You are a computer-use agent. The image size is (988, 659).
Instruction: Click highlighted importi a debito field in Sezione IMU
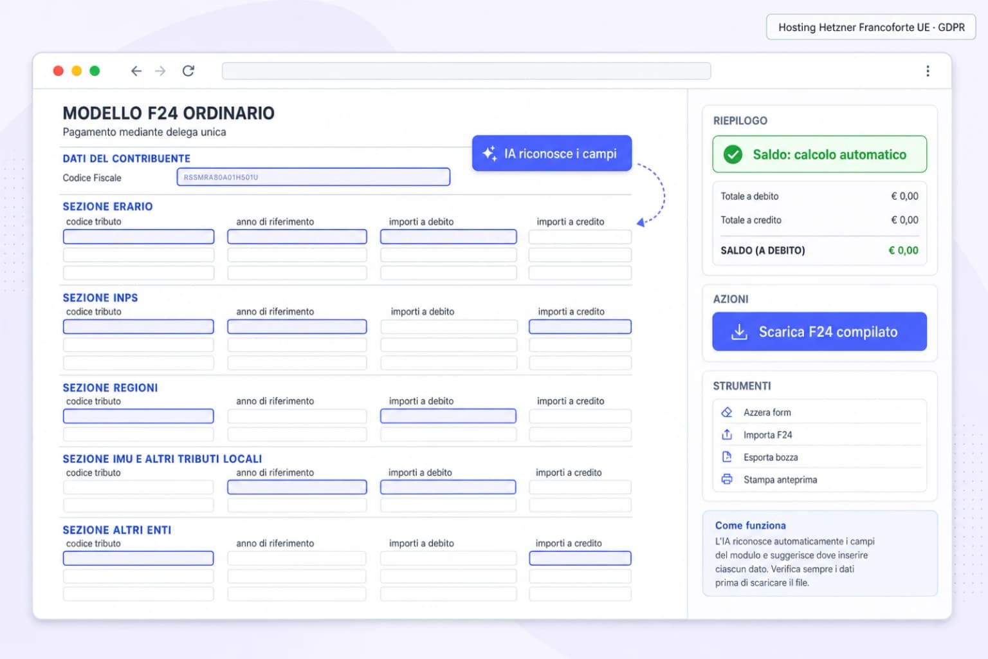pos(448,487)
